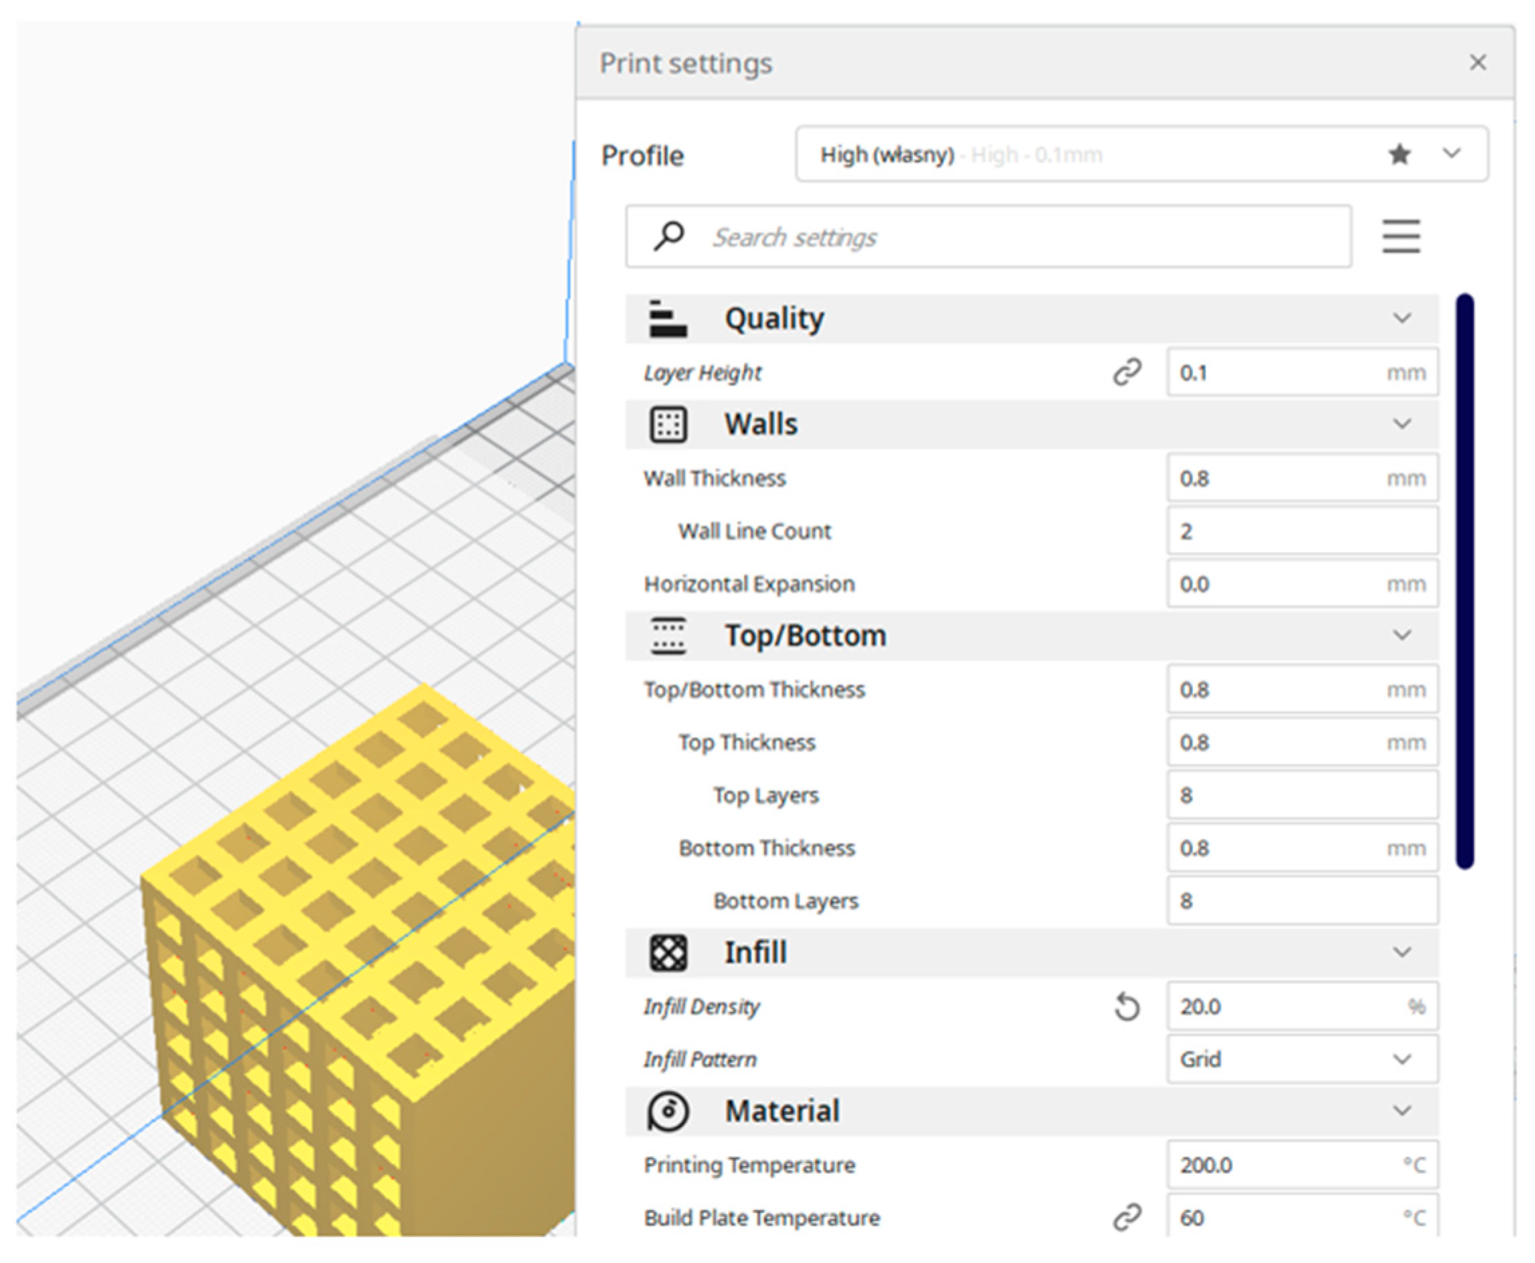Click the settings panel vertical scrollbar
1535x1263 pixels.
point(1465,581)
